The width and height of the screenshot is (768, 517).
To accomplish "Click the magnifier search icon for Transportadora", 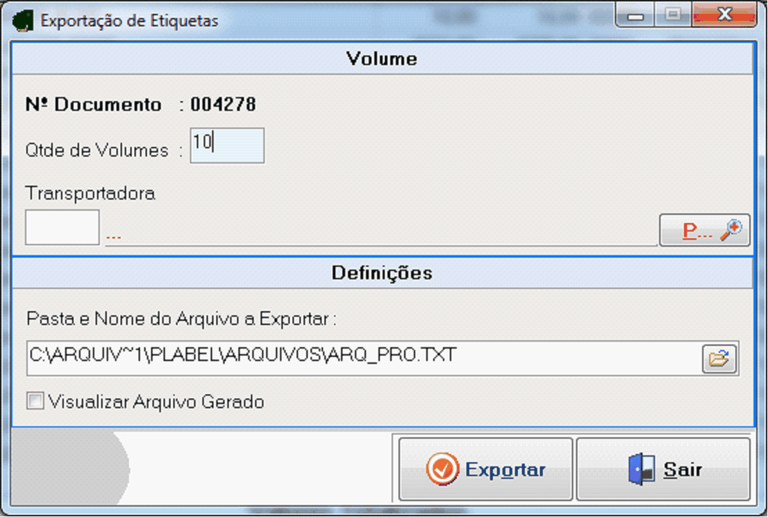I will (x=731, y=230).
